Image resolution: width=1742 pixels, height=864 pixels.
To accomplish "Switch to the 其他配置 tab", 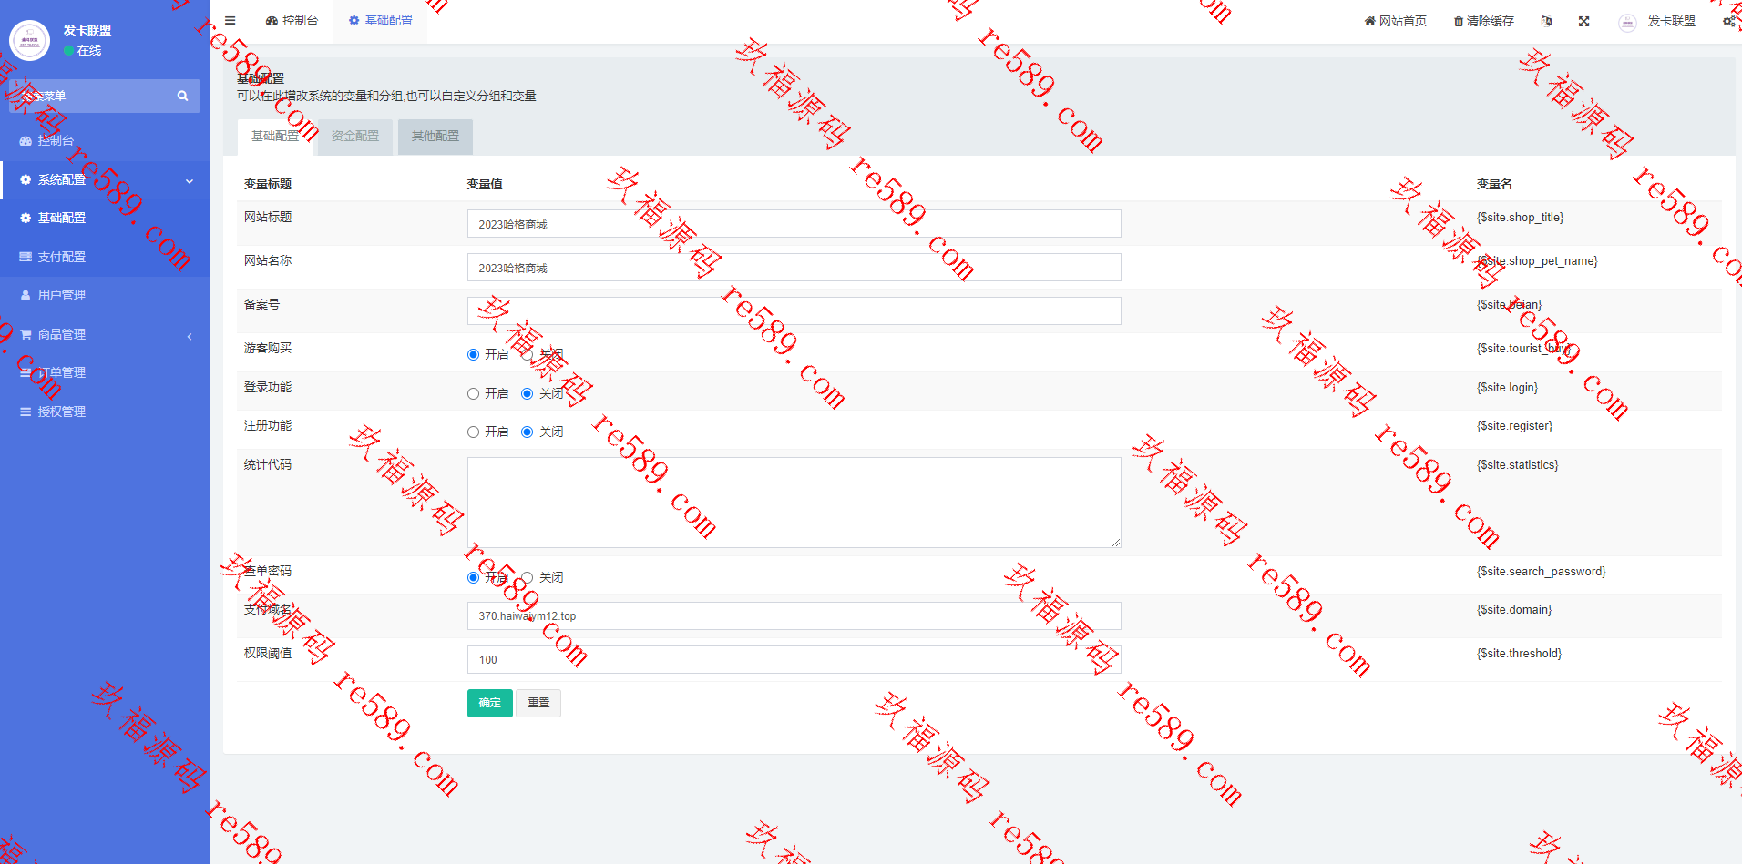I will pyautogui.click(x=435, y=137).
